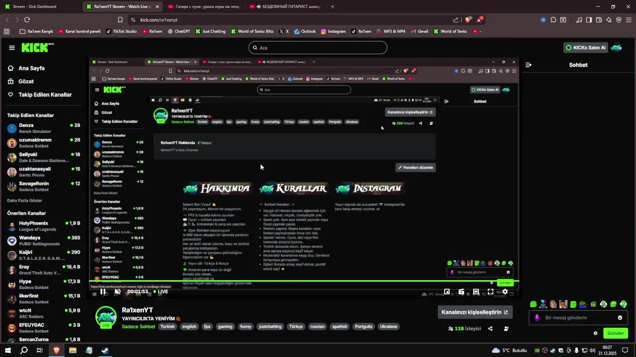Open the Windows Start menu
This screenshot has width=636, height=357.
point(8,350)
